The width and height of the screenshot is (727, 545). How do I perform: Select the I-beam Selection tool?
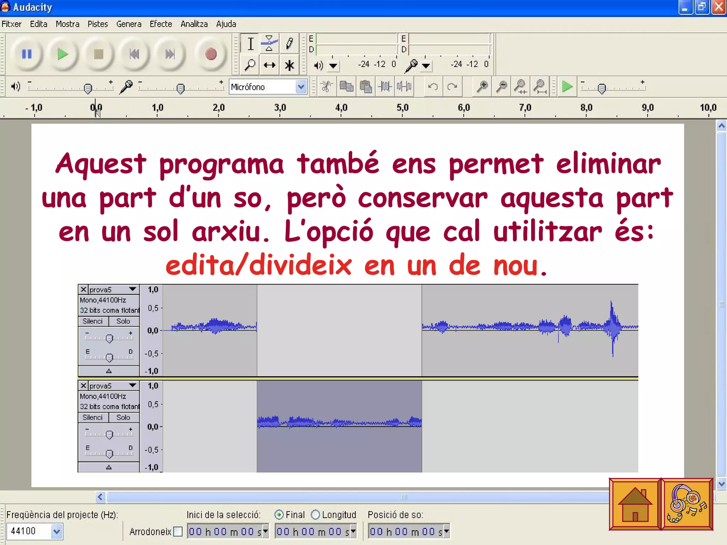pos(250,44)
